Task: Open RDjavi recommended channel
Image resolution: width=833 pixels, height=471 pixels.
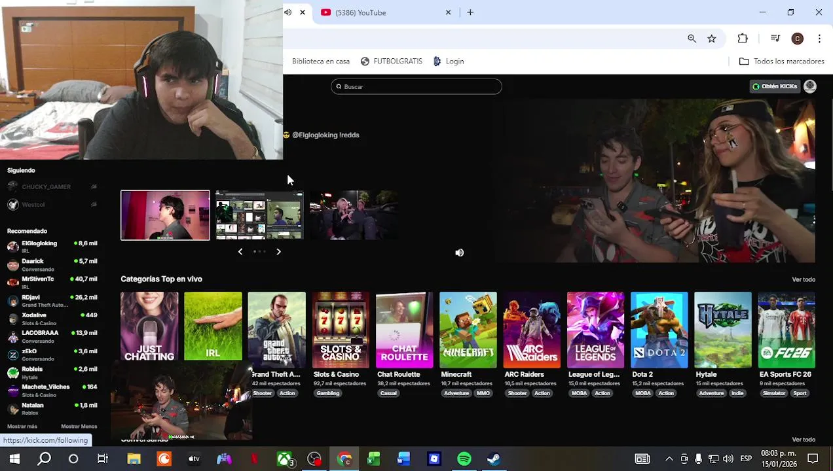Action: [52, 301]
